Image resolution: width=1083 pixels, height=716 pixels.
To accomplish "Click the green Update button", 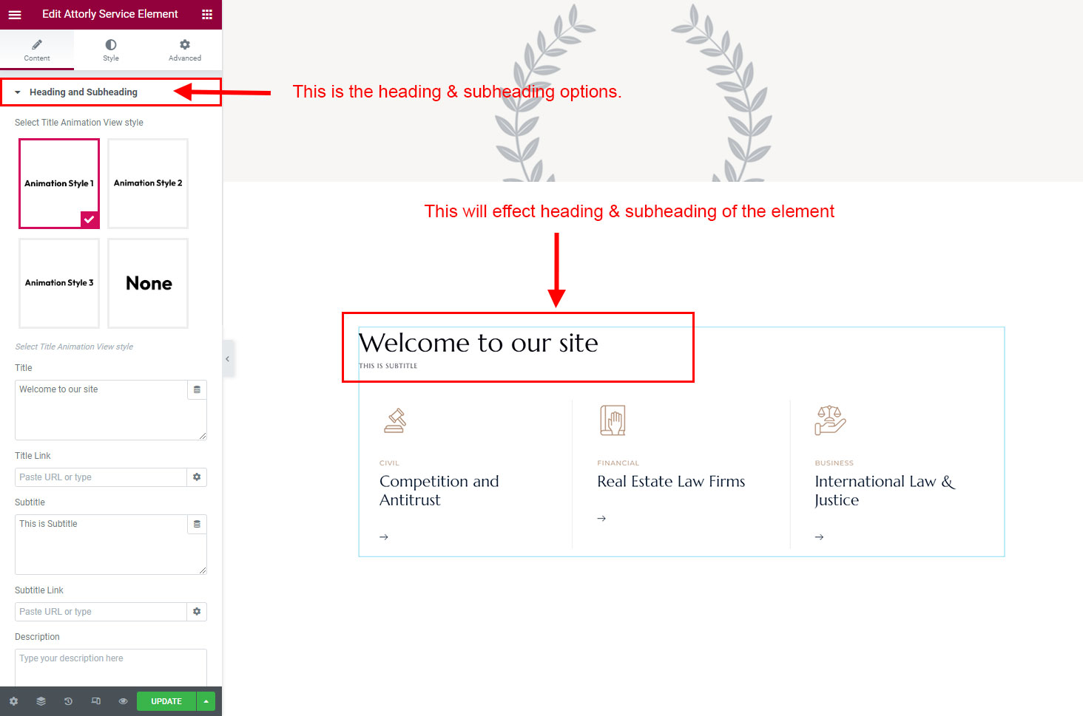I will click(166, 701).
